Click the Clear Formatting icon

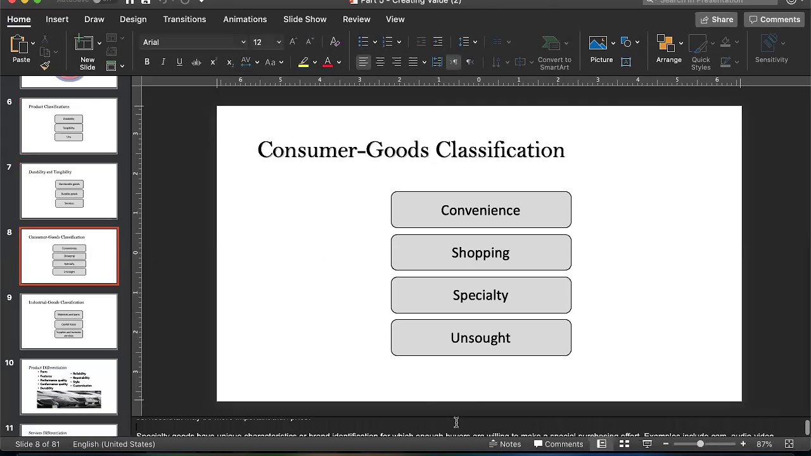pyautogui.click(x=335, y=42)
